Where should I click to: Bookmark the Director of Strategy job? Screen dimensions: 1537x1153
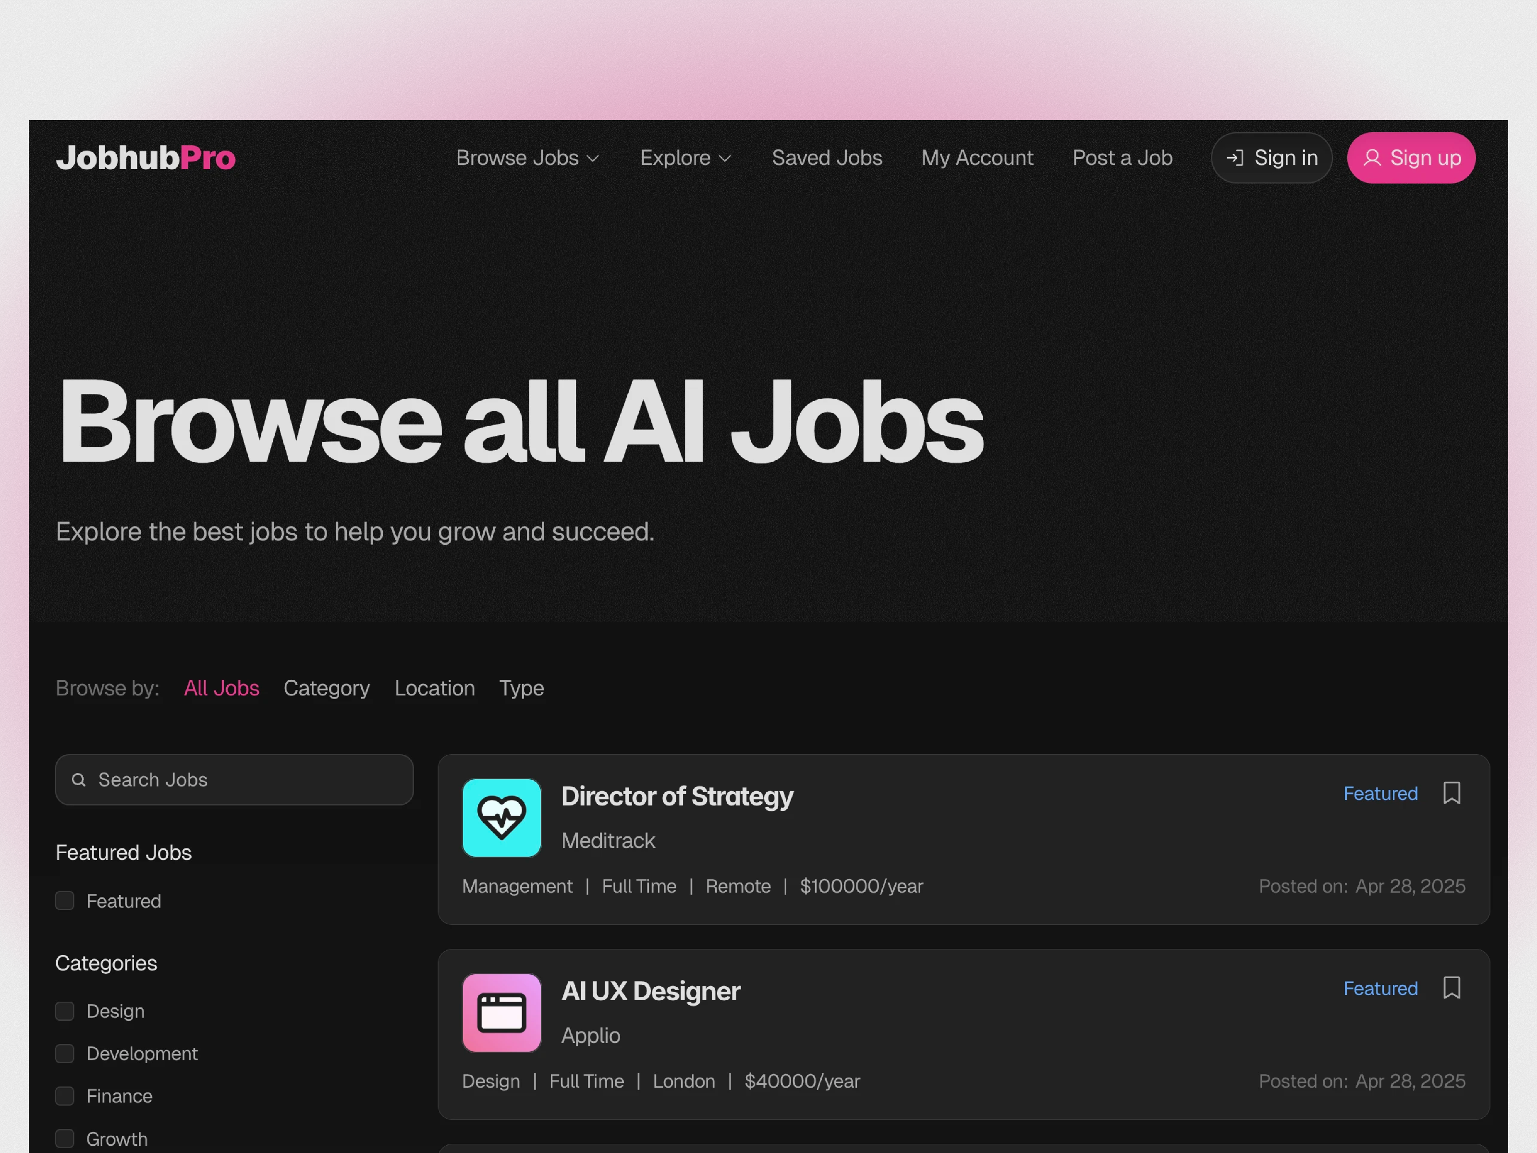coord(1452,793)
